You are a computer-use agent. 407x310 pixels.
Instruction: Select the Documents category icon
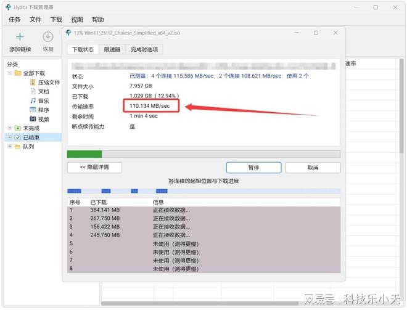[x=33, y=91]
